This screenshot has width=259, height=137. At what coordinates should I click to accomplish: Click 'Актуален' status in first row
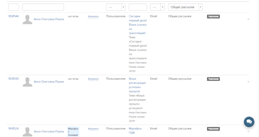point(93,17)
